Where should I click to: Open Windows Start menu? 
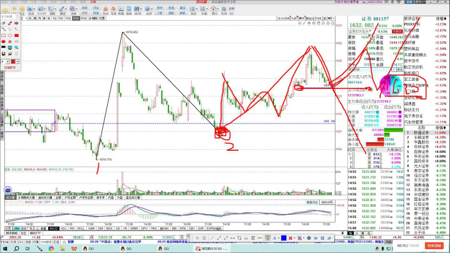(5, 249)
